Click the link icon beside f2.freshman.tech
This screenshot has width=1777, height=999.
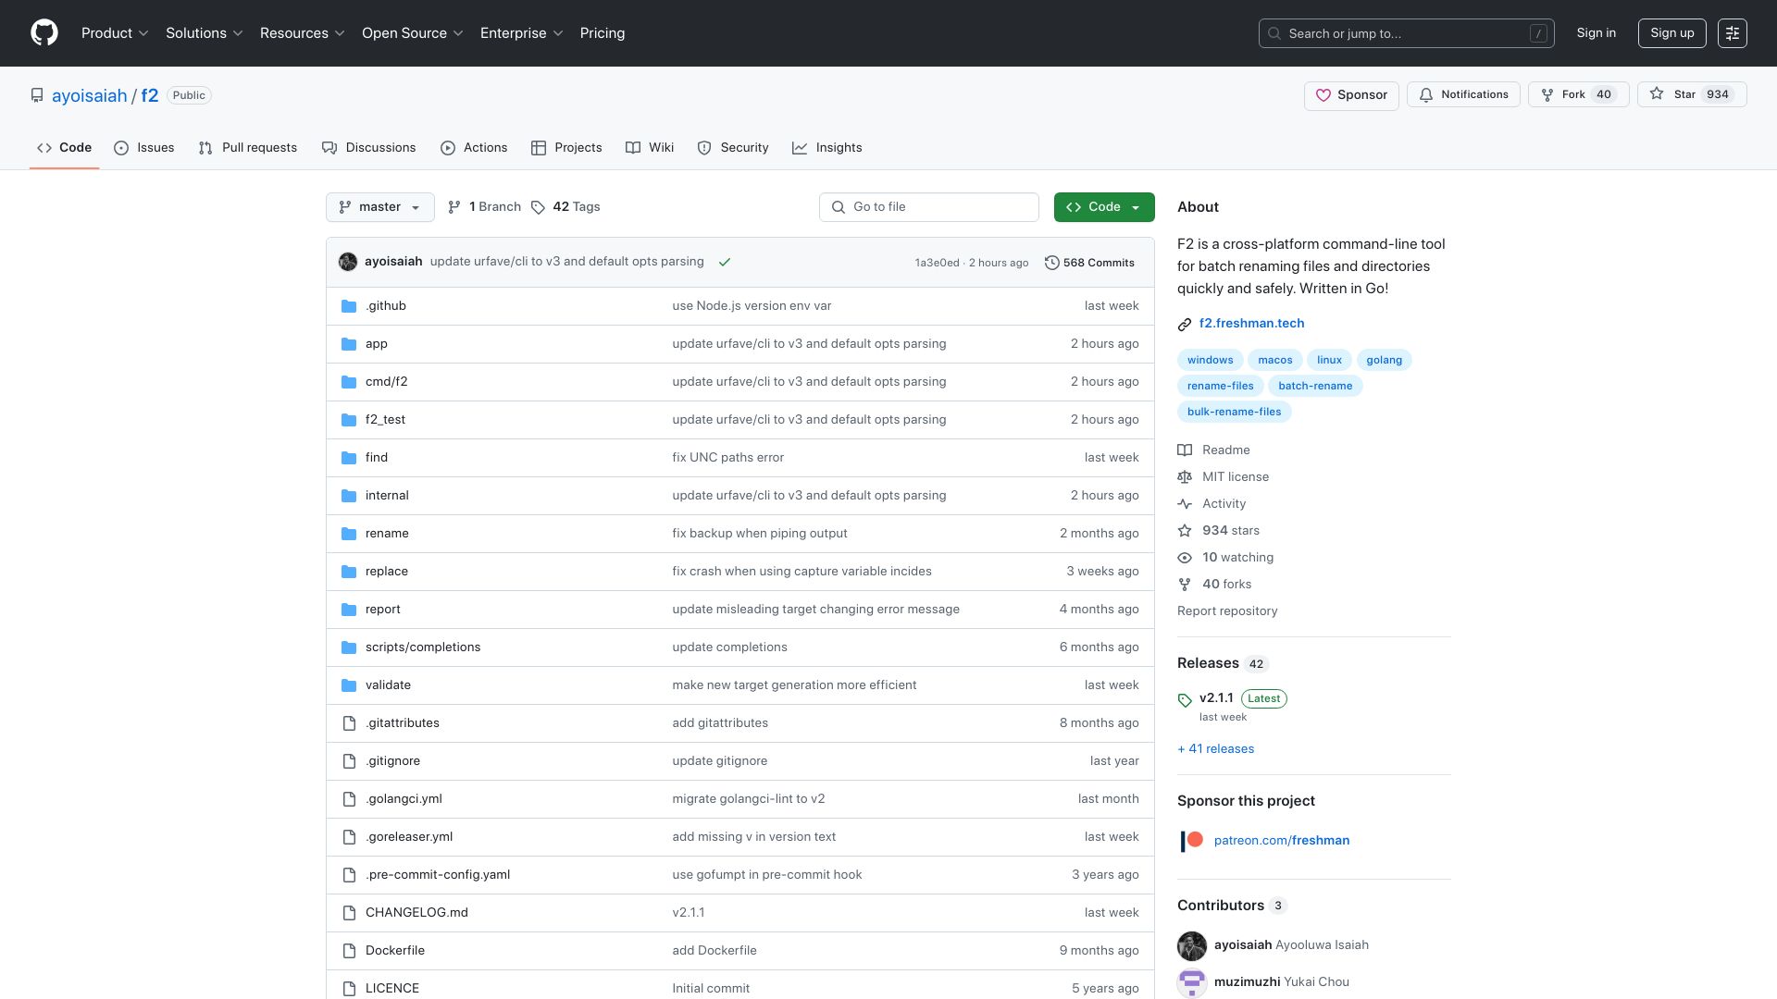coord(1185,325)
